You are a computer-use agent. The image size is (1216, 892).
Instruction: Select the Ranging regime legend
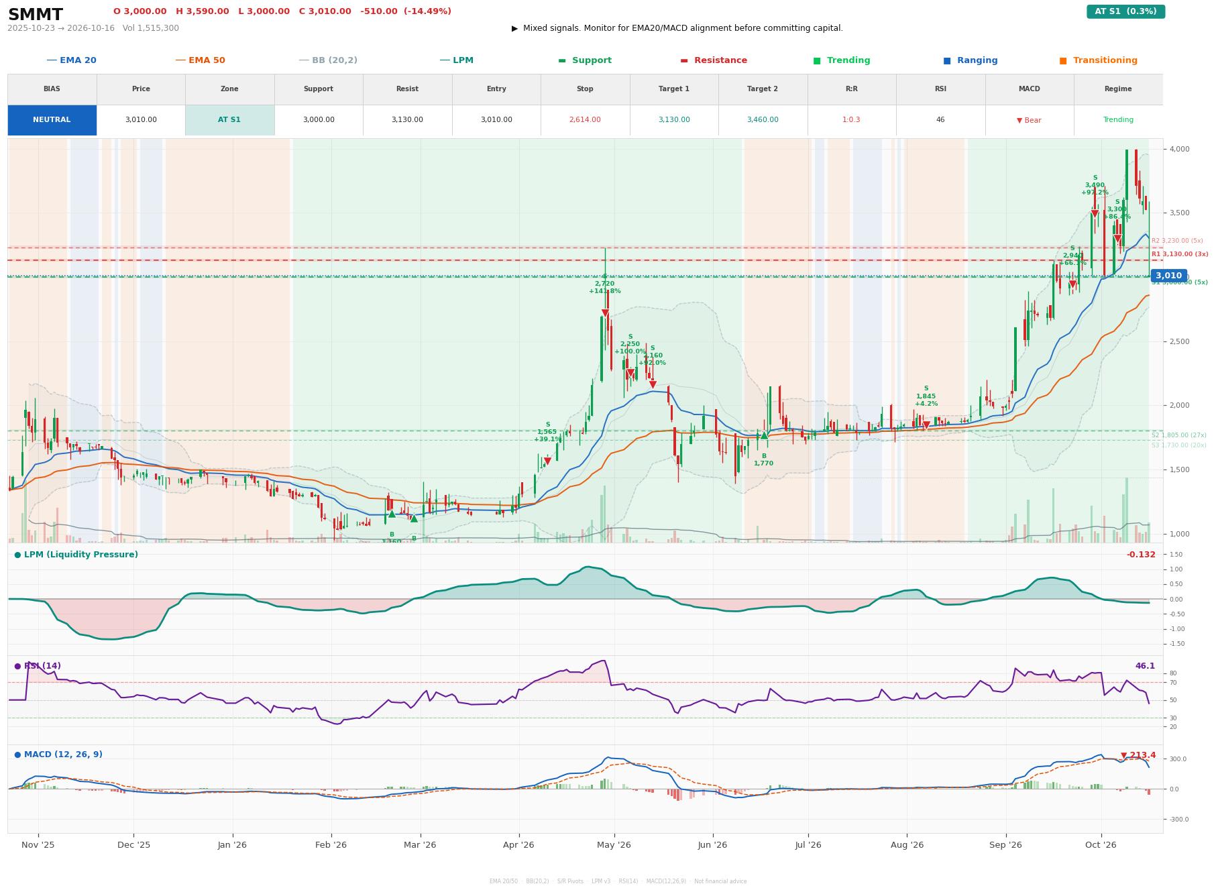[x=971, y=60]
